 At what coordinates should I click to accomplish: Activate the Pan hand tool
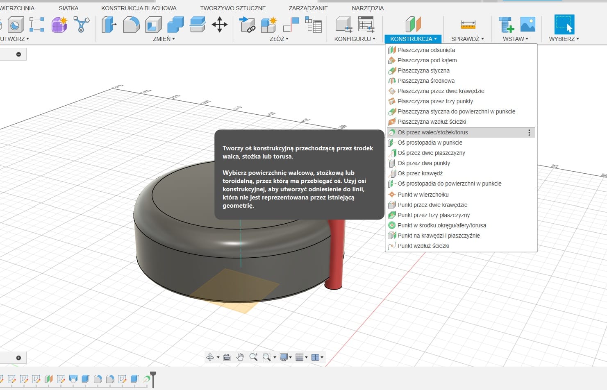pyautogui.click(x=240, y=357)
